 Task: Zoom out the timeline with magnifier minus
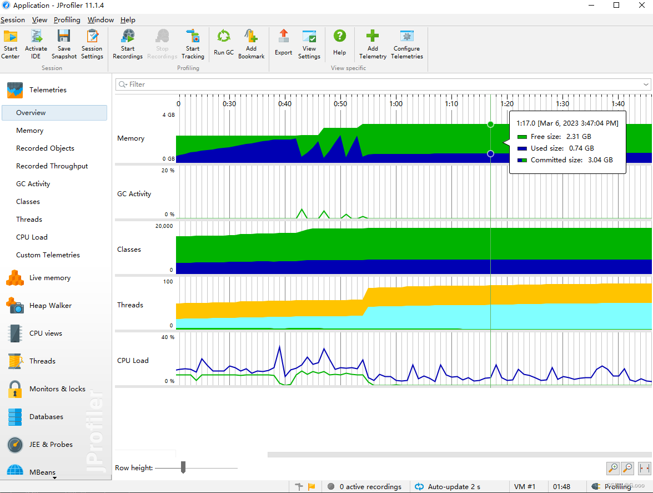(x=627, y=468)
